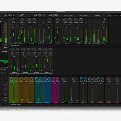Click the green circle icon in top toolbar
This screenshot has width=121, height=121.
click(50, 15)
